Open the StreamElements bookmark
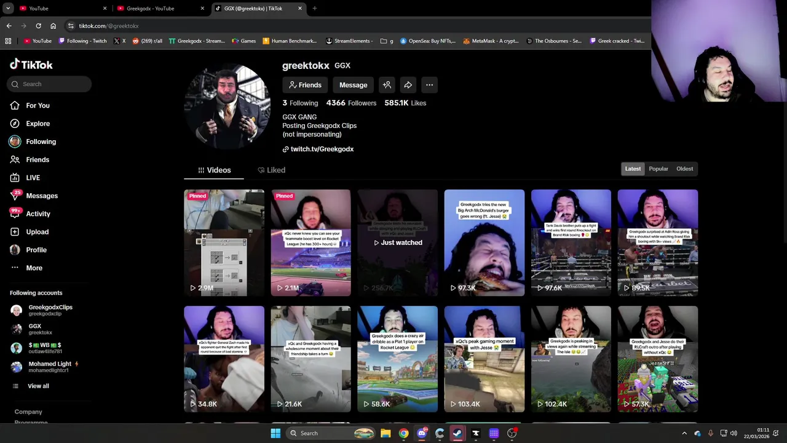 (349, 41)
